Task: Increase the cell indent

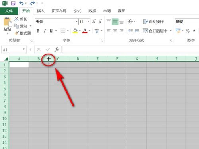Action: pos(137,31)
